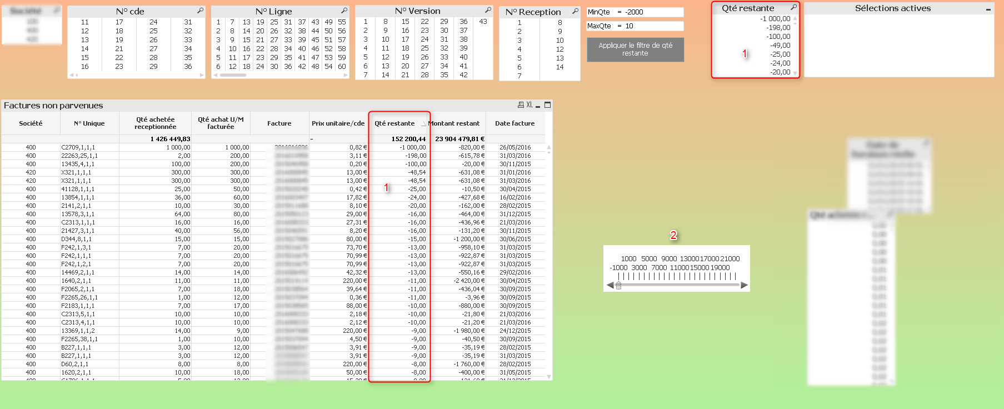
Task: Sort by Qté achat U/M facturée header
Action: [x=221, y=123]
